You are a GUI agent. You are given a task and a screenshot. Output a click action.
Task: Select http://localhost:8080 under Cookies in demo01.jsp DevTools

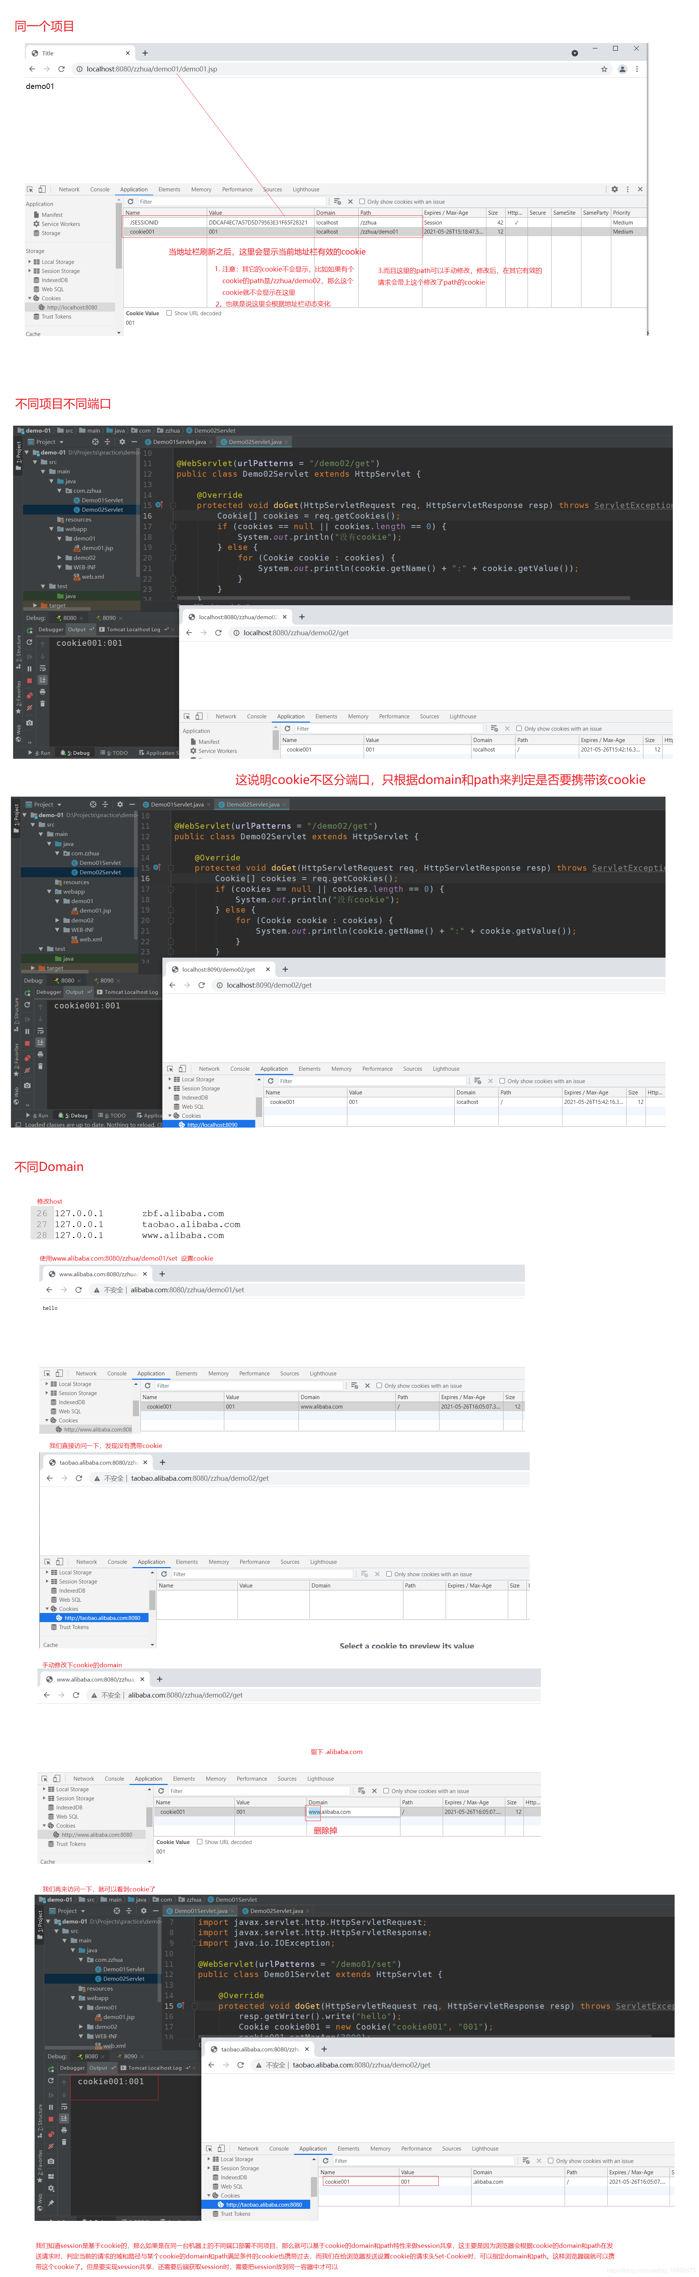pos(72,308)
